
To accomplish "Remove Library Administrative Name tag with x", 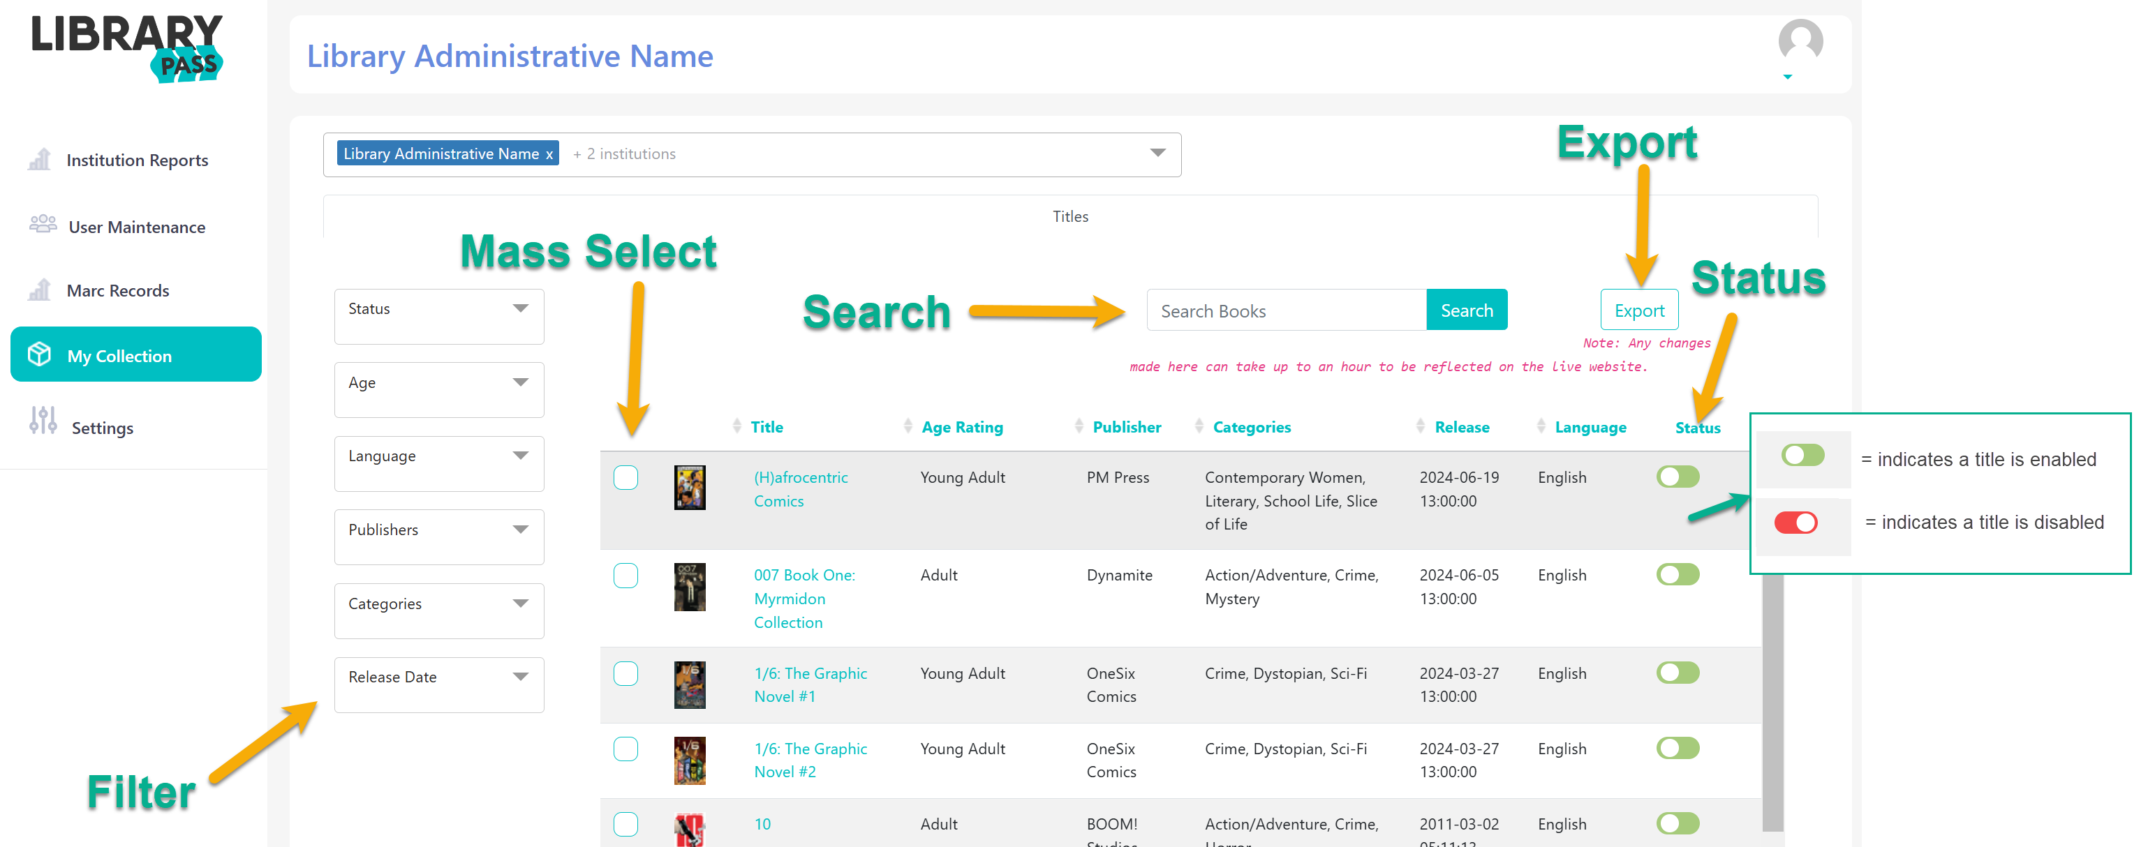I will point(549,155).
